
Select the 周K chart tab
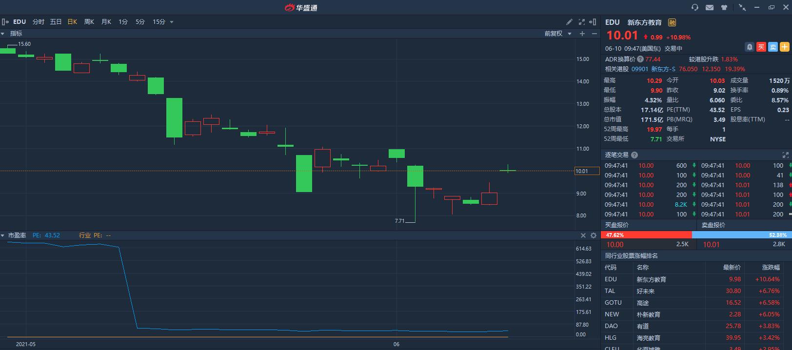click(x=89, y=22)
